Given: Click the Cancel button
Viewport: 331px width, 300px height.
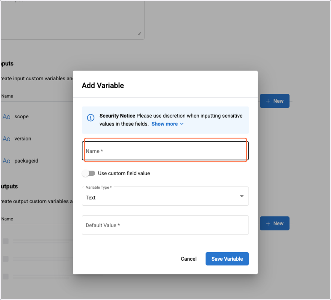Looking at the screenshot, I should click(189, 259).
